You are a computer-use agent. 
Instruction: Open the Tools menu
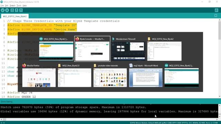point(19,6)
